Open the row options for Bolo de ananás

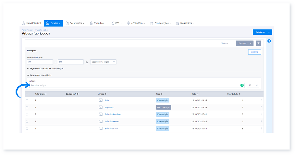point(261,129)
